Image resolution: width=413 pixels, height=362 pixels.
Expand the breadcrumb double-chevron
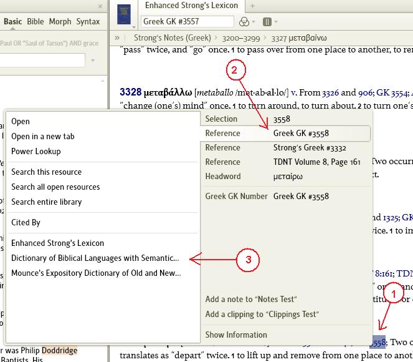tap(117, 37)
